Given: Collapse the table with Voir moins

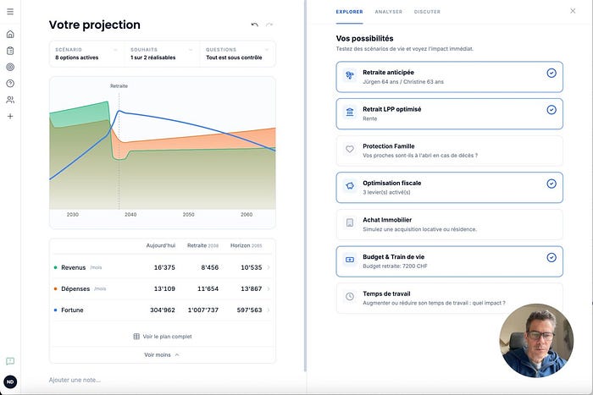Looking at the screenshot, I should point(162,354).
